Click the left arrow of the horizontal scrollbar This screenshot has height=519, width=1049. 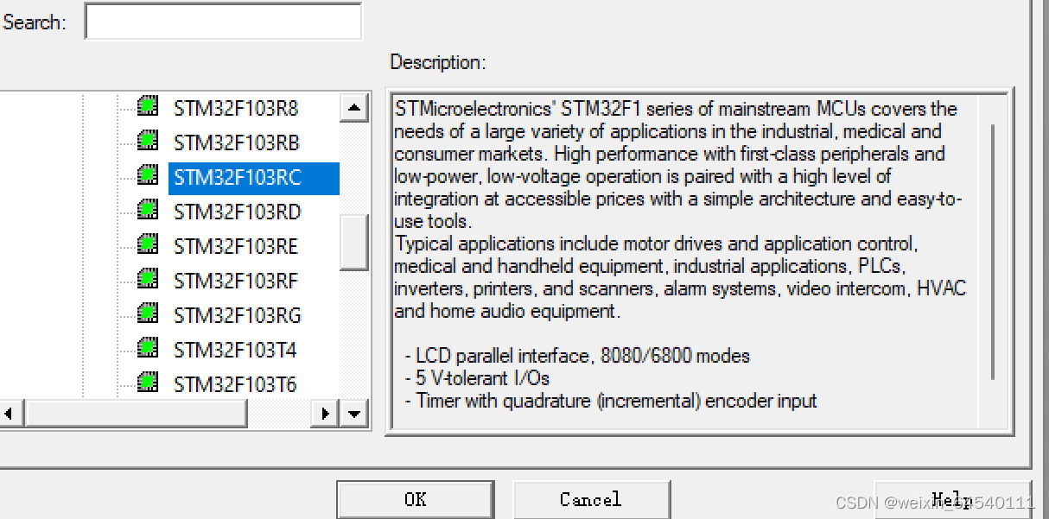coord(9,414)
